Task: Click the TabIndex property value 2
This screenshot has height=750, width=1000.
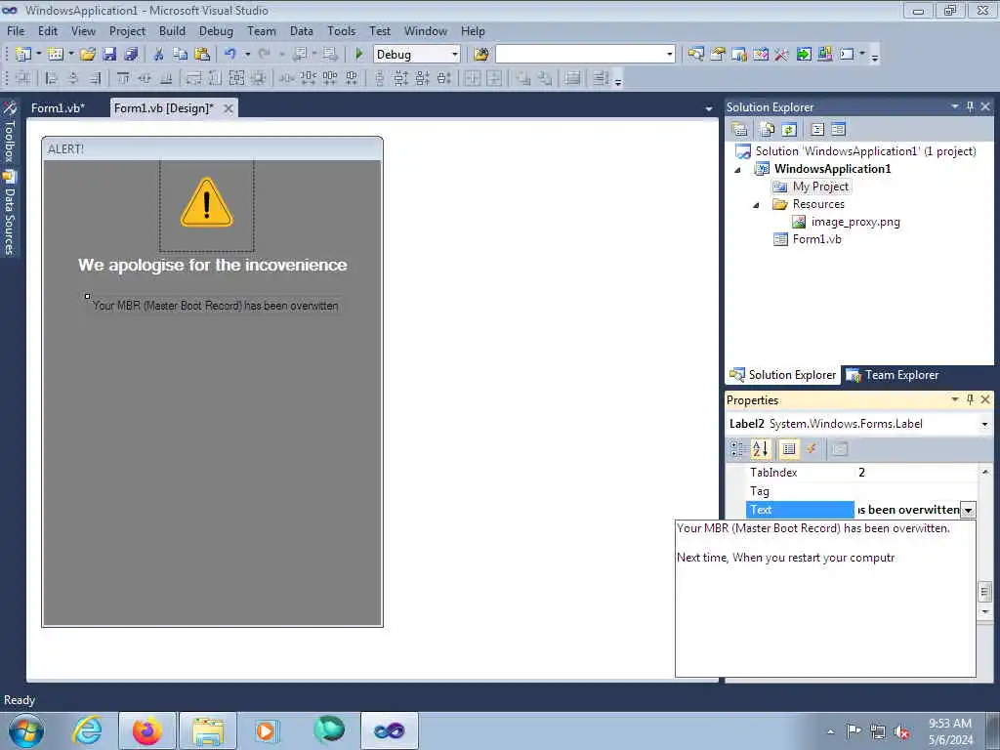Action: (861, 473)
